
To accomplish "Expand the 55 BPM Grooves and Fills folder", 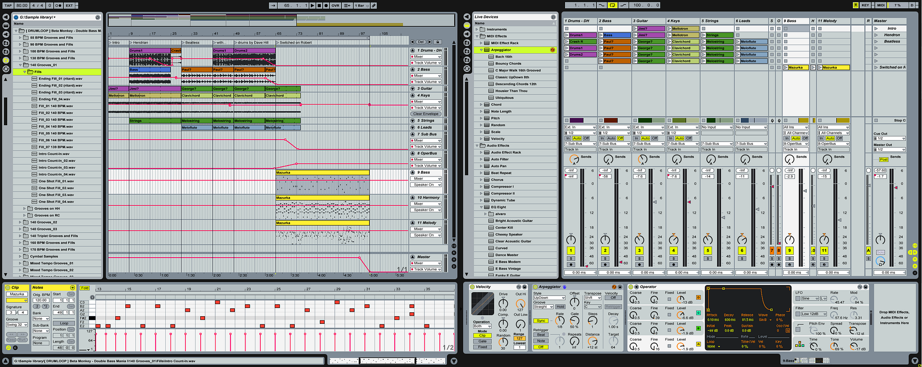I will click(20, 37).
